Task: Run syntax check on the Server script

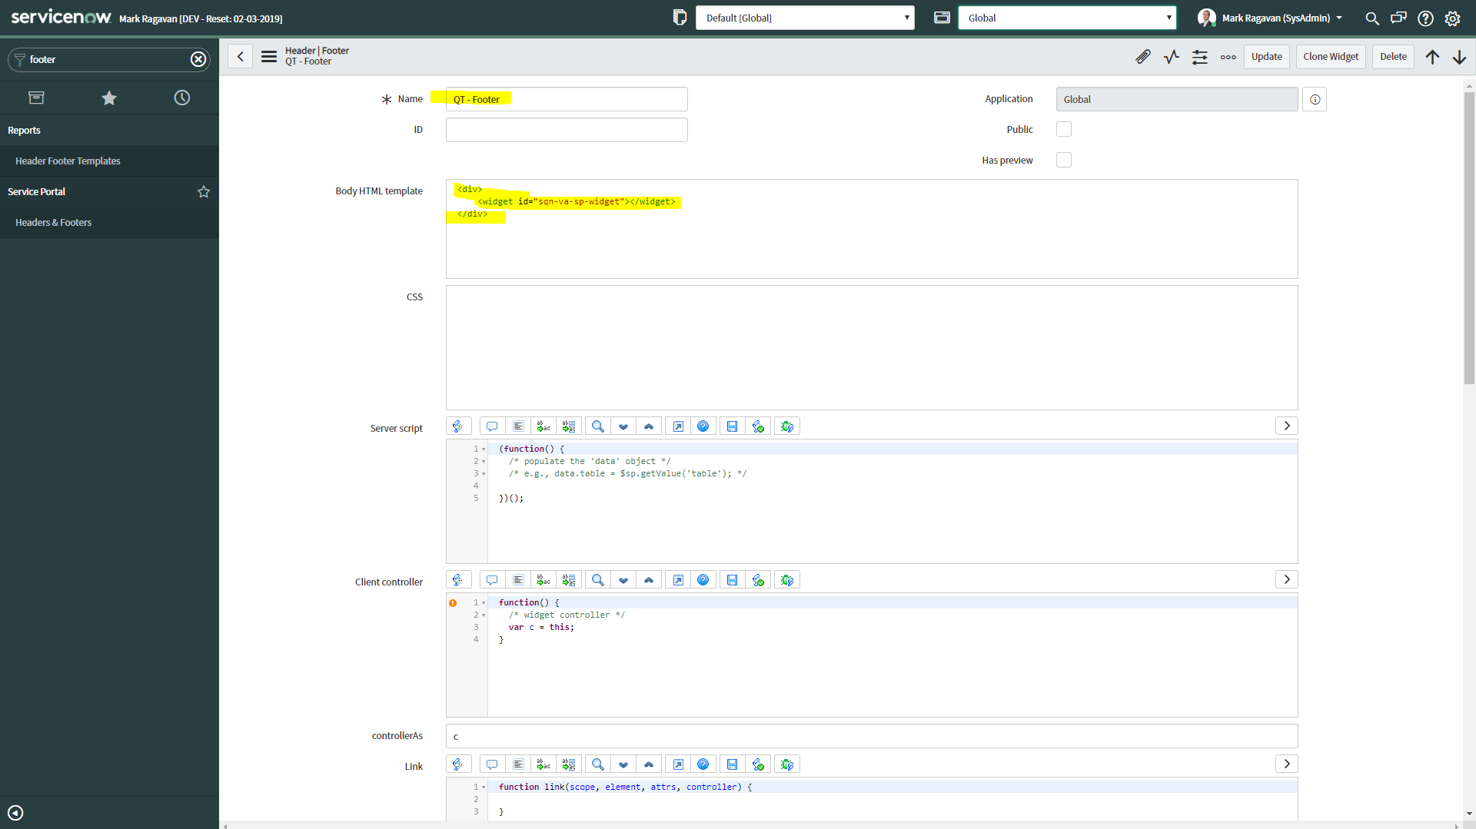Action: click(x=759, y=426)
